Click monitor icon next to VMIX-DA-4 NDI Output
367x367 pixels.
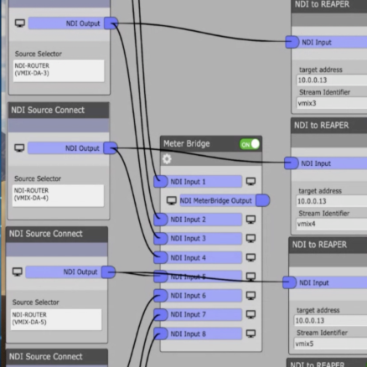19,148
